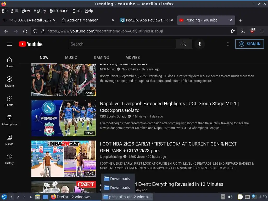268x201 pixels.
Task: Select the MOVIES trending tab
Action: click(x=133, y=58)
